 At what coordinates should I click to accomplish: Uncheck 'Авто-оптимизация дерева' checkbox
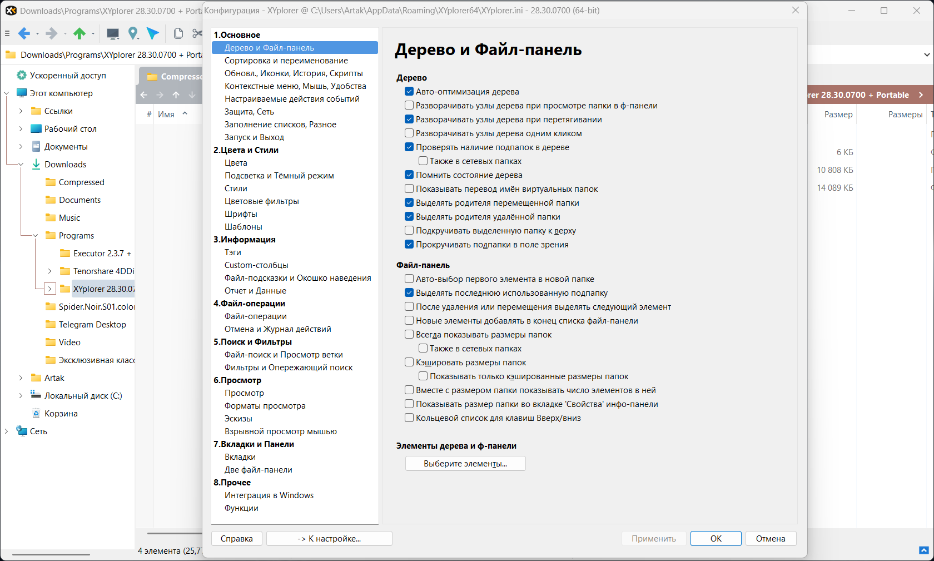point(409,92)
